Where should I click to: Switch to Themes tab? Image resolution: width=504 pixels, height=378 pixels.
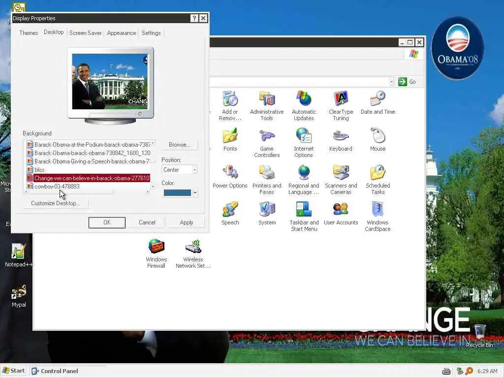point(29,33)
